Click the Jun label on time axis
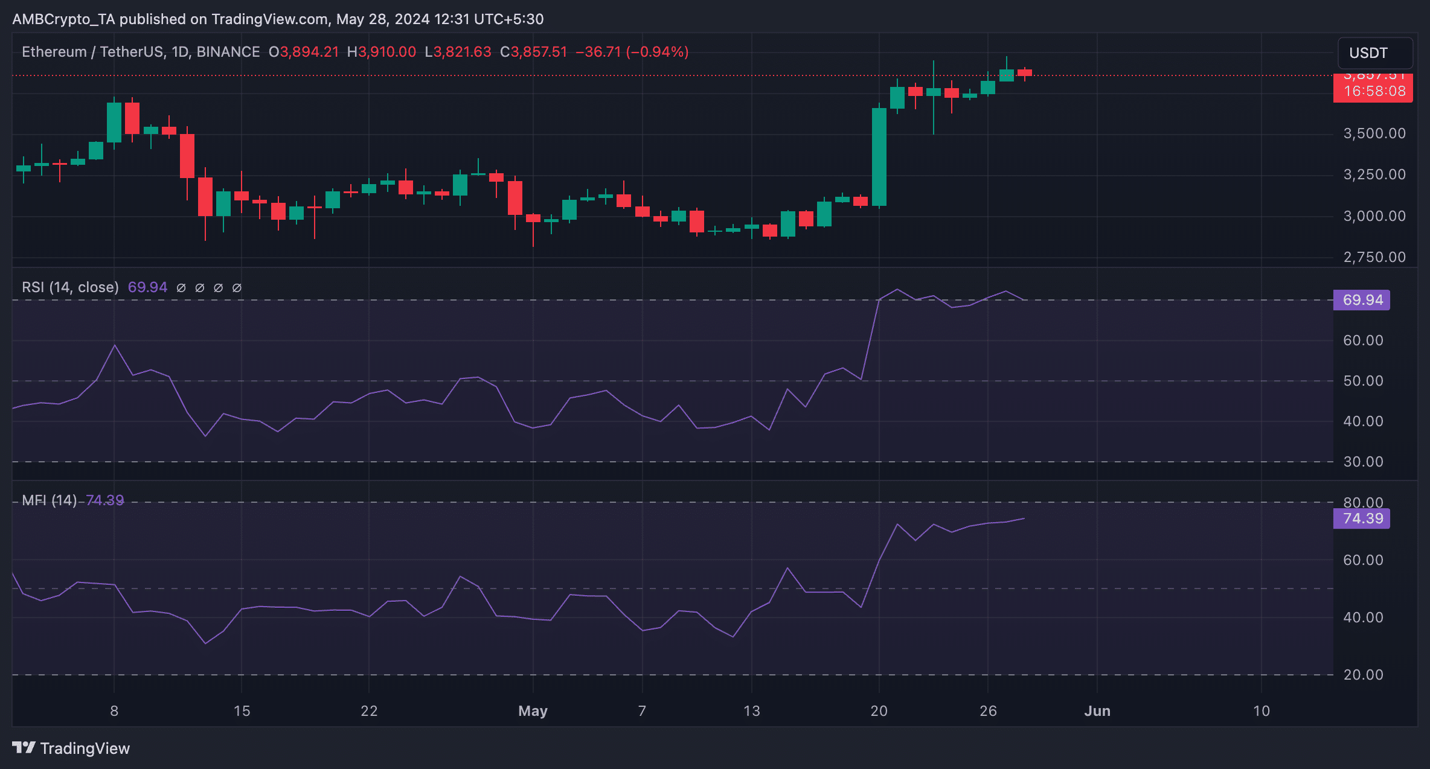 pyautogui.click(x=1097, y=711)
